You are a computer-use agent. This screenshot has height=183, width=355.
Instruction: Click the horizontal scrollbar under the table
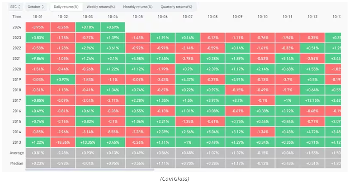tap(90, 169)
